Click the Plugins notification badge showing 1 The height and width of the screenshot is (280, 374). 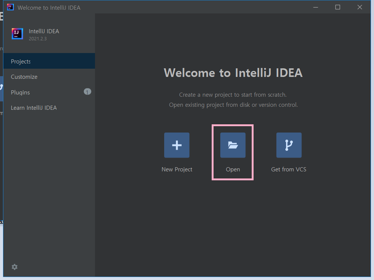(87, 92)
